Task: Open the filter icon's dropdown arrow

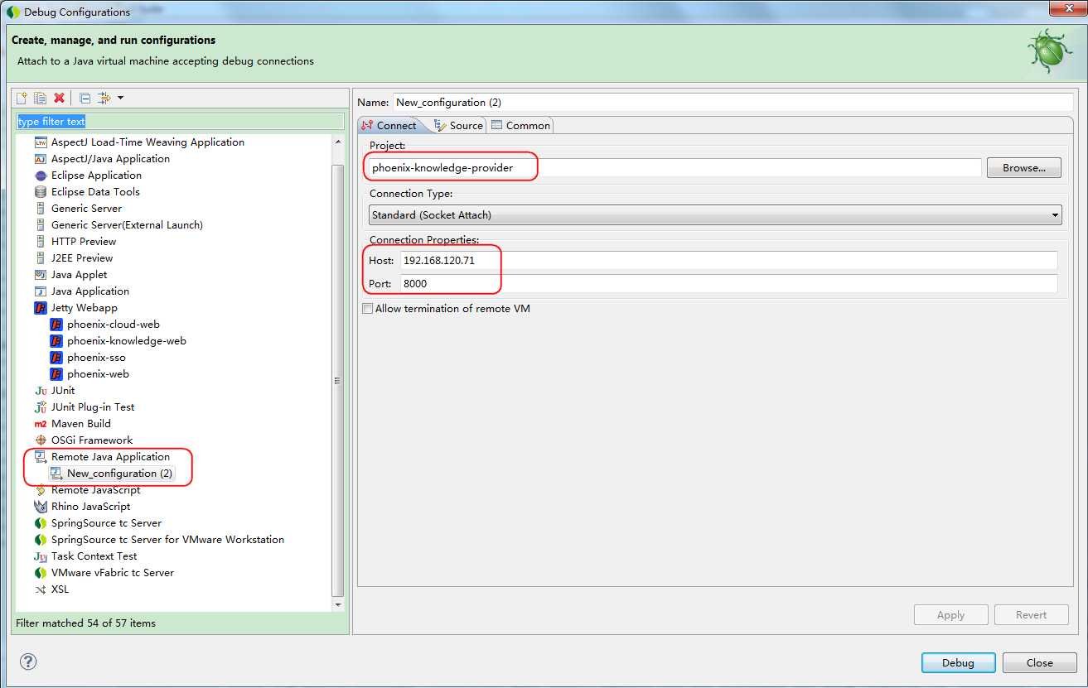Action: tap(121, 98)
